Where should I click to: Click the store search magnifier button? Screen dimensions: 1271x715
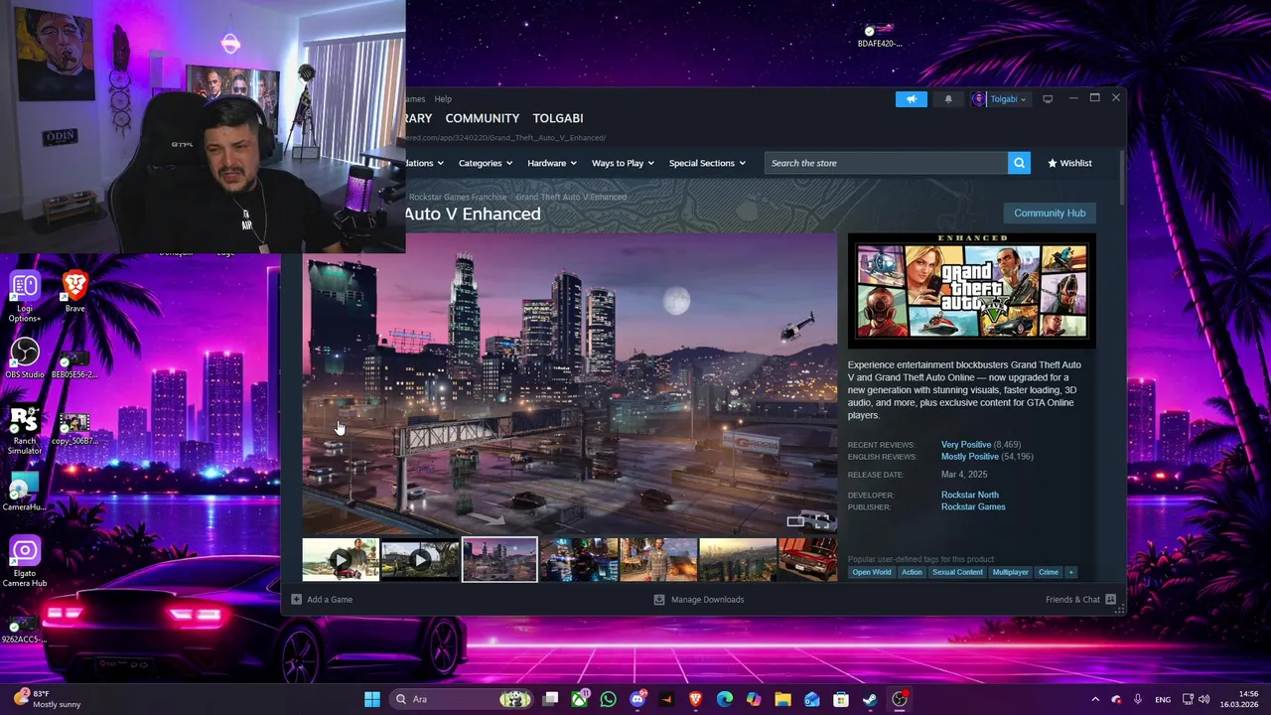click(x=1019, y=163)
